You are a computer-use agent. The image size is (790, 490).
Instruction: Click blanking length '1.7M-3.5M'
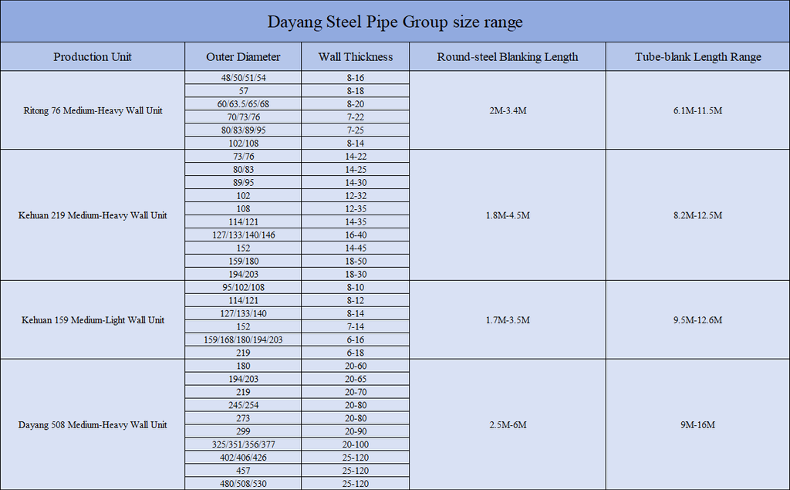tap(508, 320)
